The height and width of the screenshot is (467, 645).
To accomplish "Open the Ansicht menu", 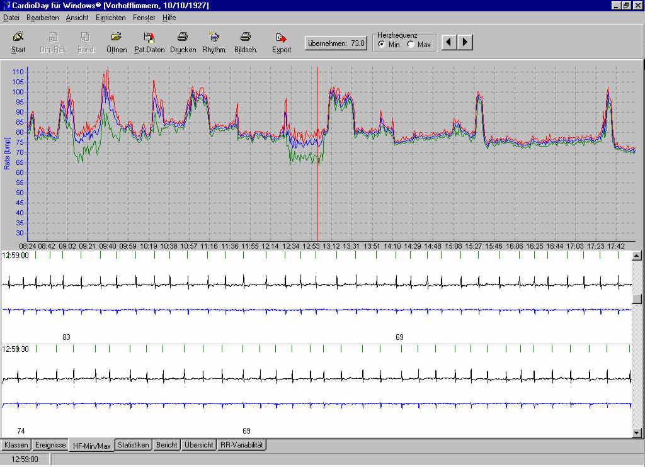I will 77,18.
